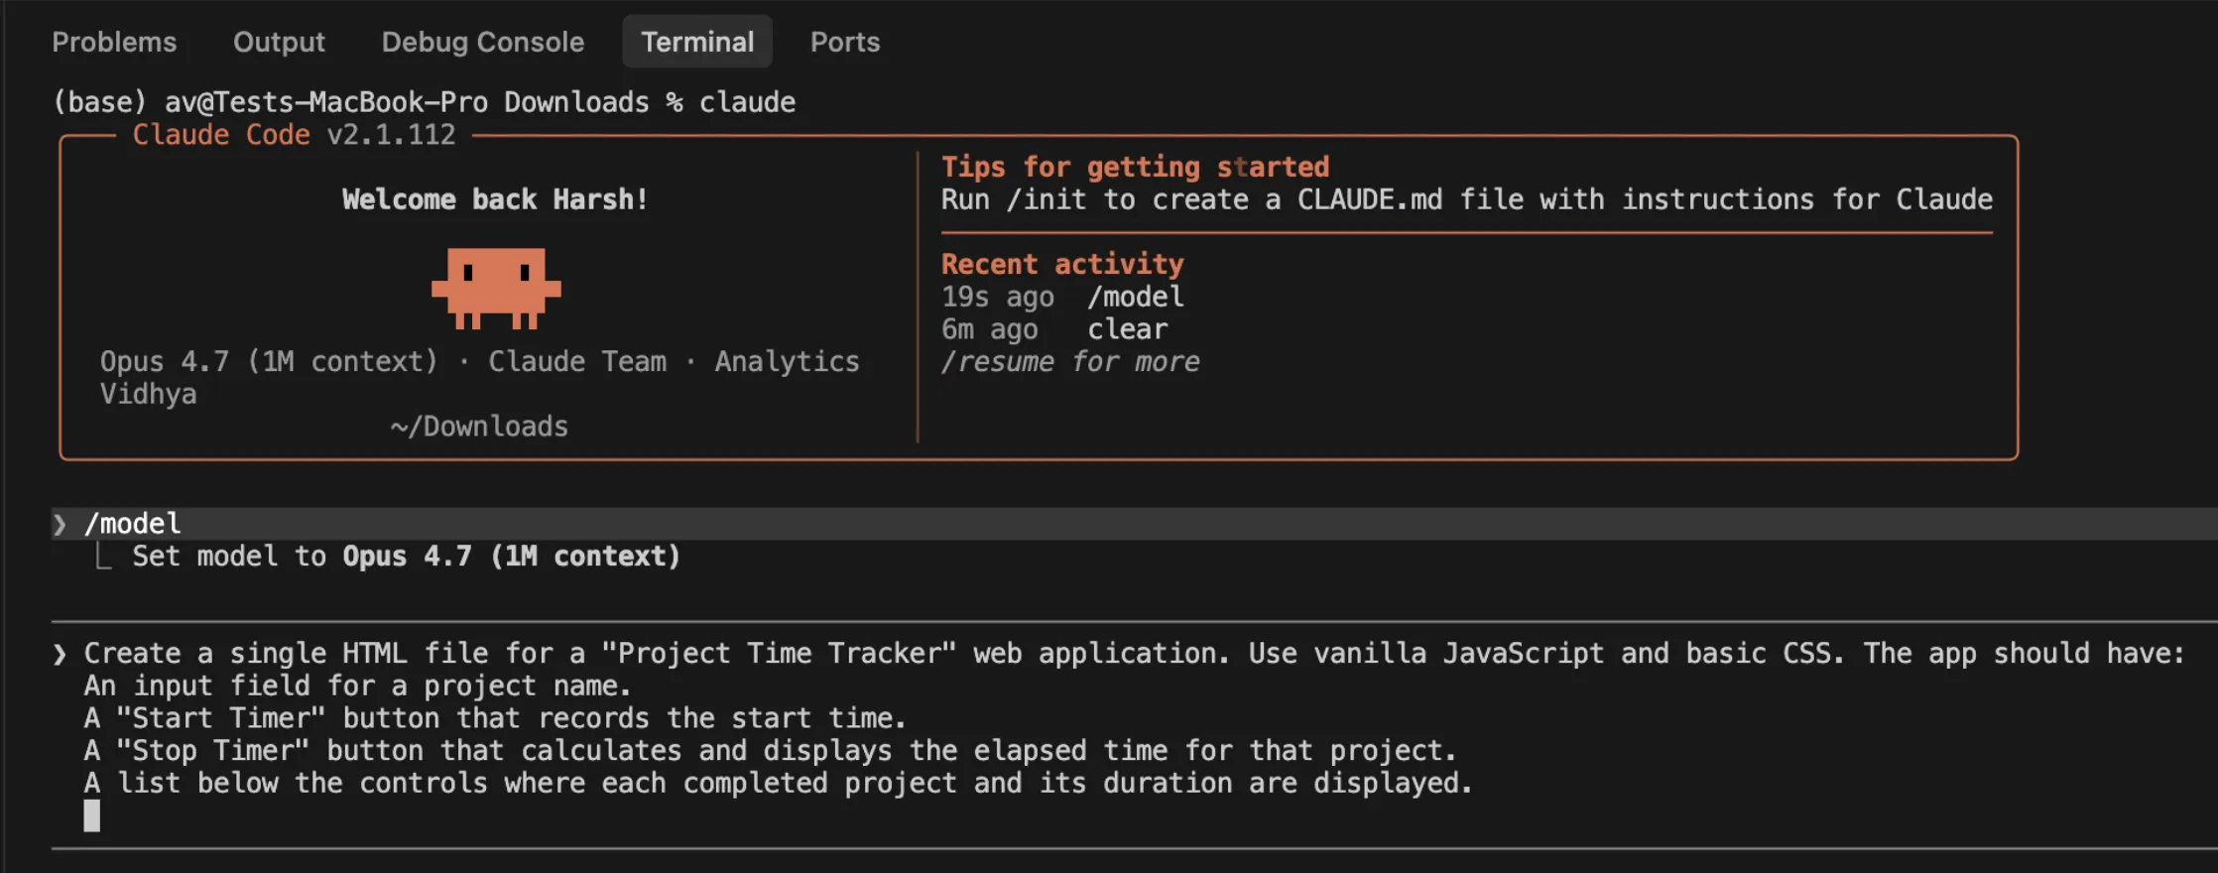Click the Tips for getting started heading
Viewport: 2218px width, 873px height.
[1136, 167]
